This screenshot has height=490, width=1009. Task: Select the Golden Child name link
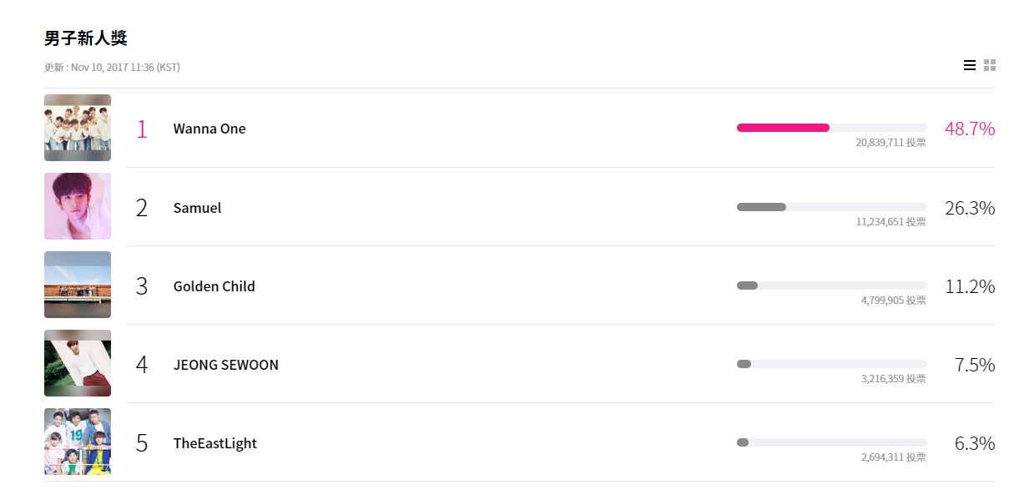[x=214, y=286]
